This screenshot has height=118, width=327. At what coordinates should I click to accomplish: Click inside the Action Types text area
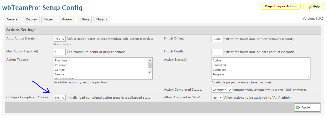[x=101, y=68]
